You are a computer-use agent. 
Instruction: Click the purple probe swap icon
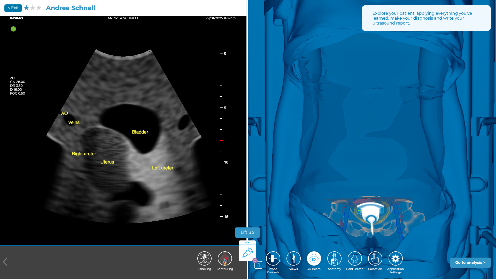[255, 260]
